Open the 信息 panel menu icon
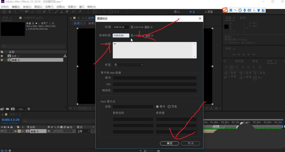Image resolution: width=285 pixels, height=152 pixels. (x=234, y=18)
